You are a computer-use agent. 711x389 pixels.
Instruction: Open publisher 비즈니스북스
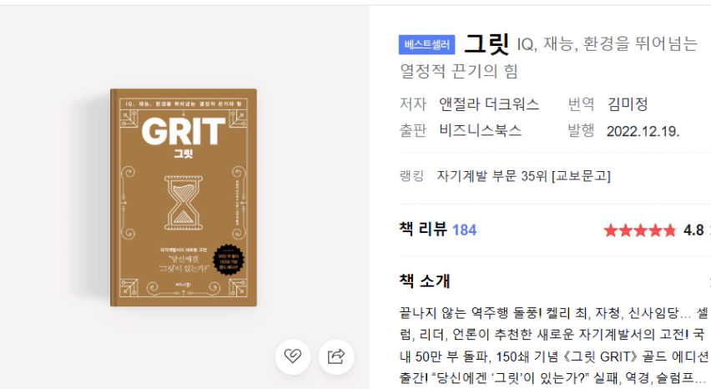(x=480, y=130)
